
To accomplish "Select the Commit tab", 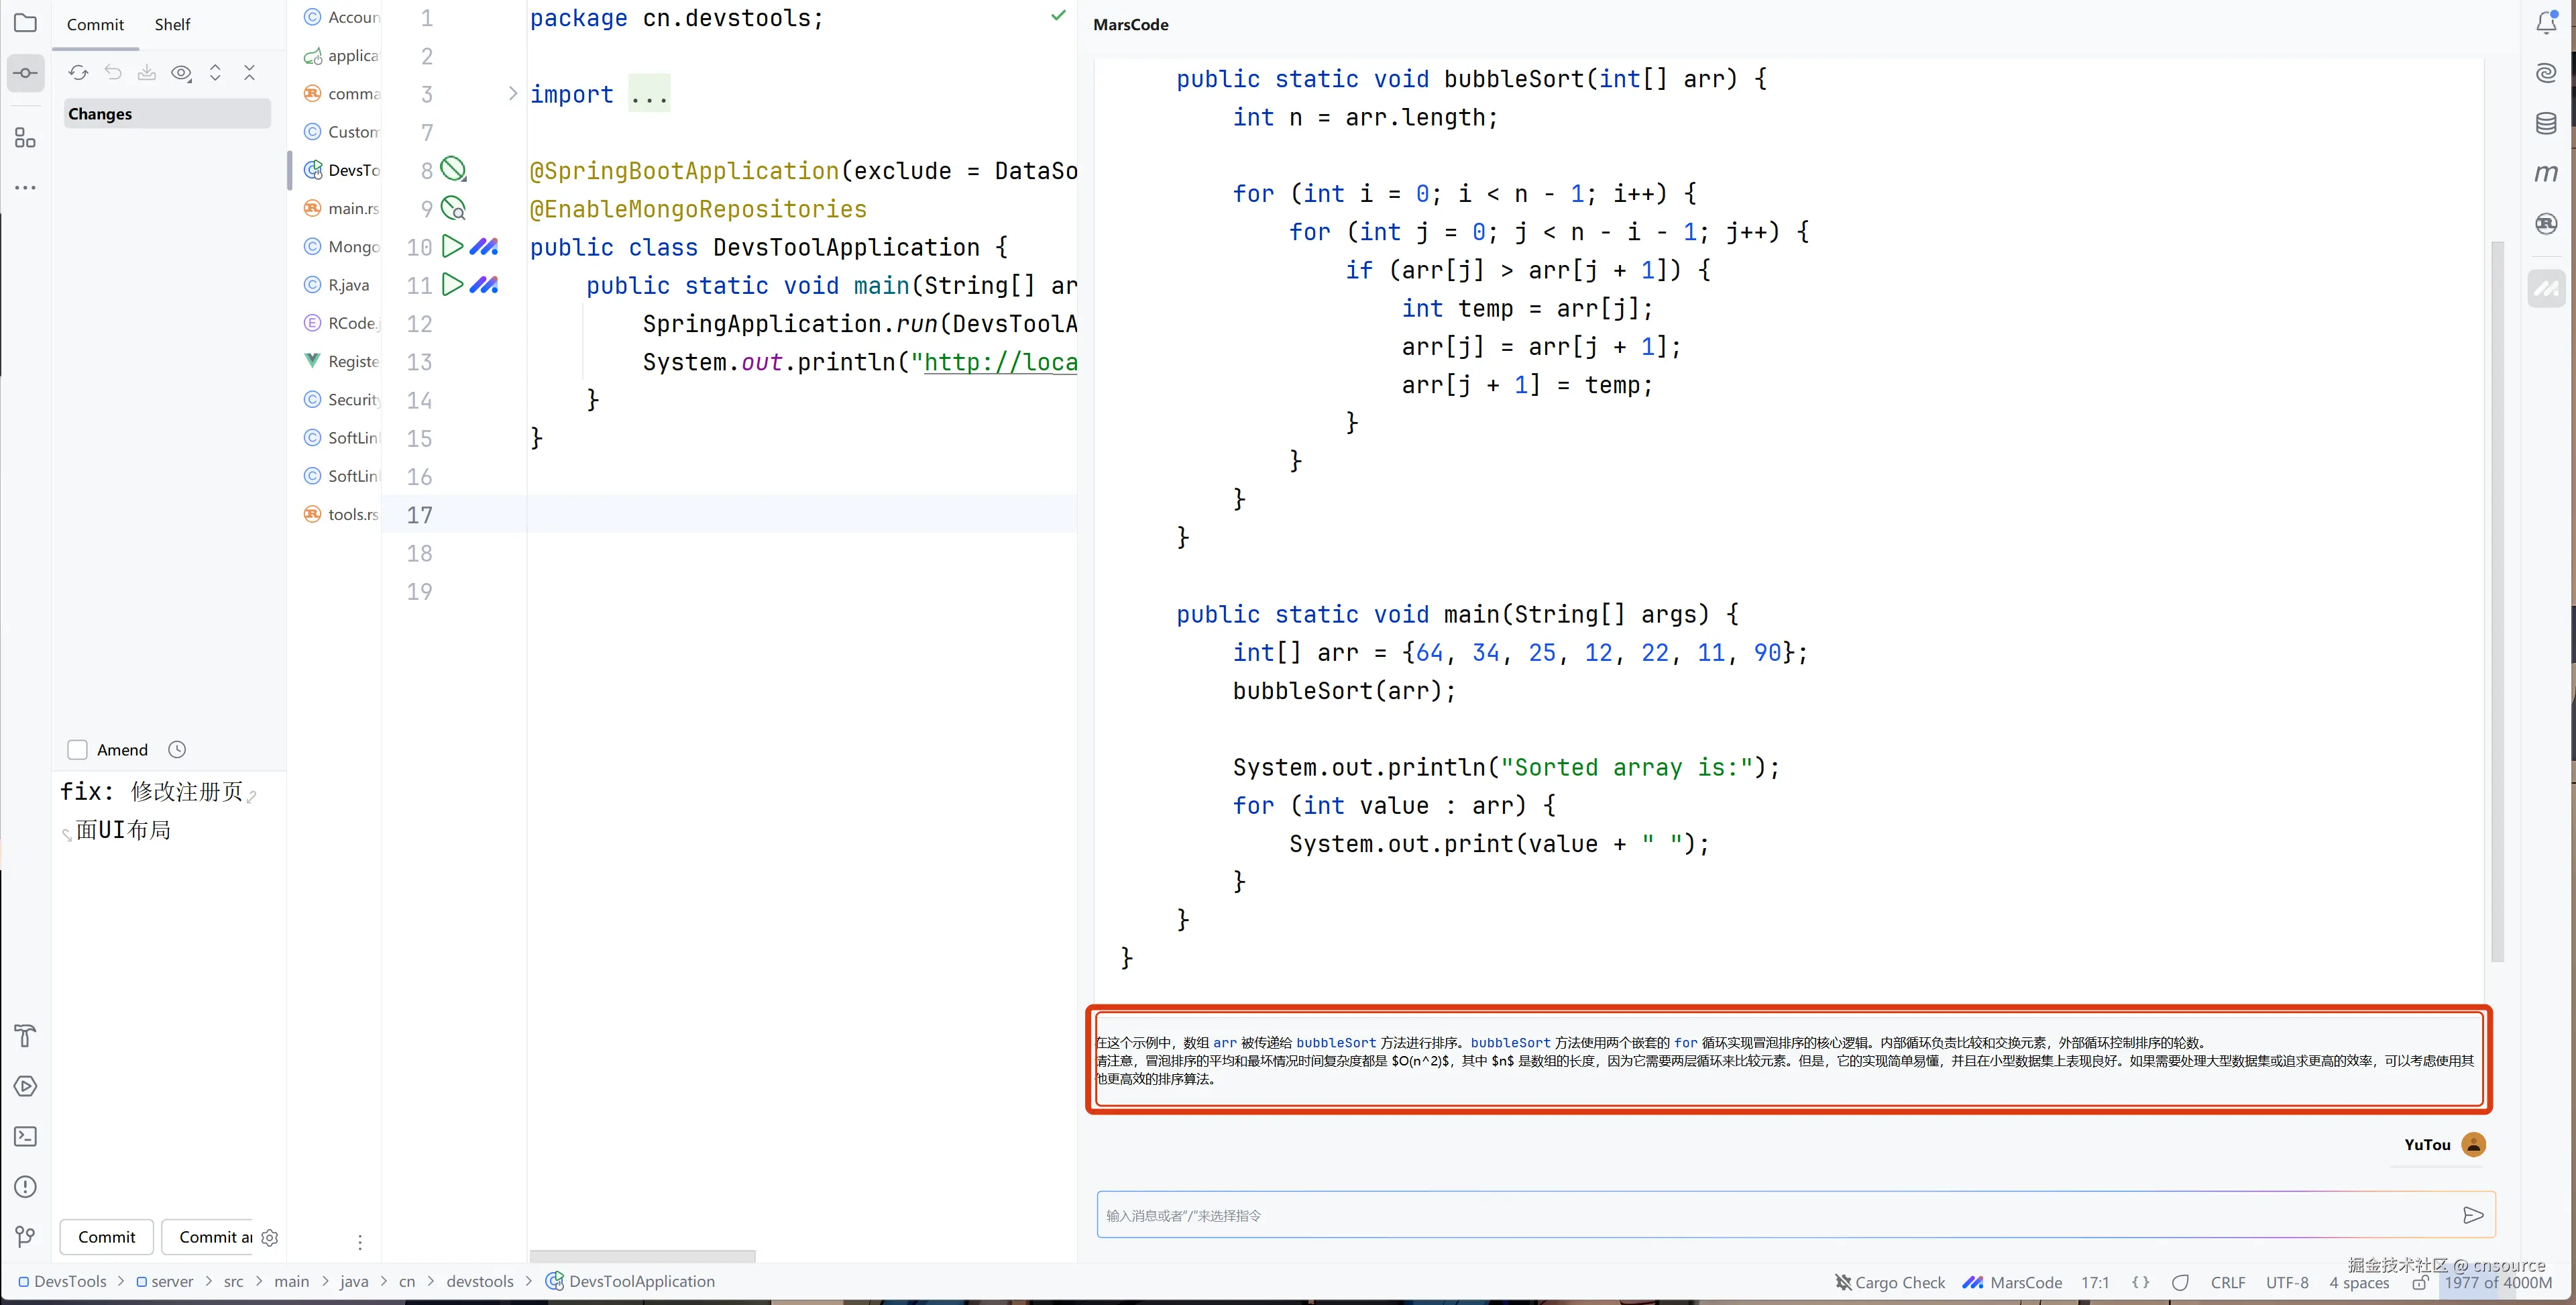I will [x=95, y=24].
